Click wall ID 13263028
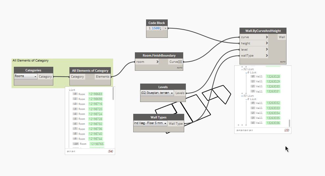325x176 pixels. pyautogui.click(x=273, y=77)
